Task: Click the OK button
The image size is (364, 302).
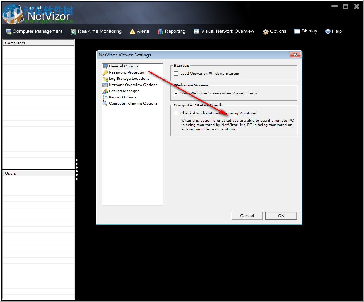Action: [x=281, y=215]
